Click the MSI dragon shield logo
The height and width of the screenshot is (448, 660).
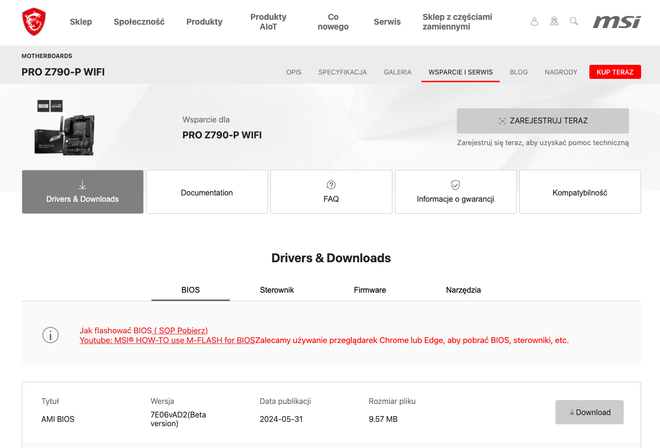click(34, 22)
